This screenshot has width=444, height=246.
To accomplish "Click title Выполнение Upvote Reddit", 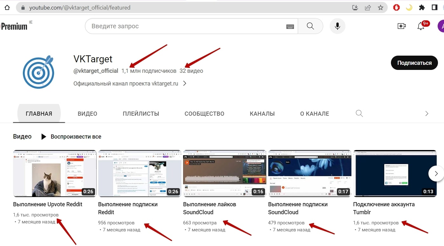I will click(48, 204).
